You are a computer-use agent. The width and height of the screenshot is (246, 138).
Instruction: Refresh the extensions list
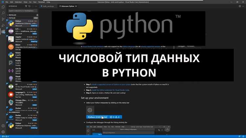point(29,6)
